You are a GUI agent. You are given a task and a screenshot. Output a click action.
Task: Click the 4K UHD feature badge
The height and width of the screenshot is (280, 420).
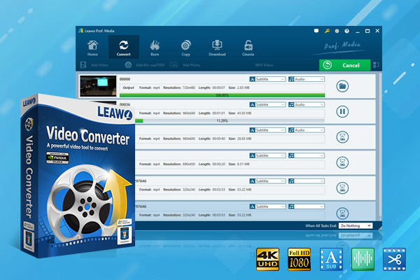coord(267,260)
